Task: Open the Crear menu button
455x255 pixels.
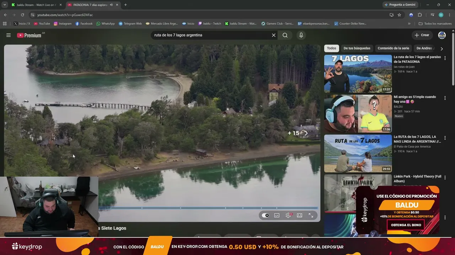Action: [x=422, y=35]
